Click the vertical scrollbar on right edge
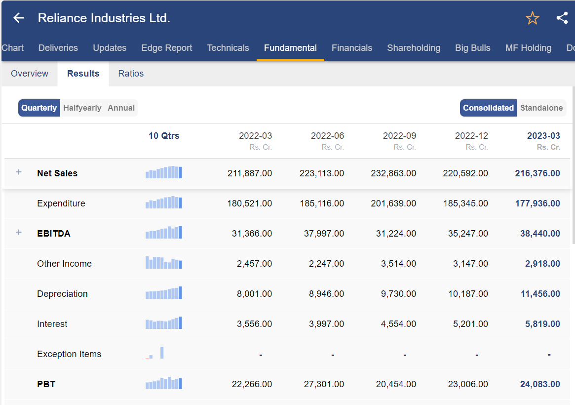 (573, 165)
